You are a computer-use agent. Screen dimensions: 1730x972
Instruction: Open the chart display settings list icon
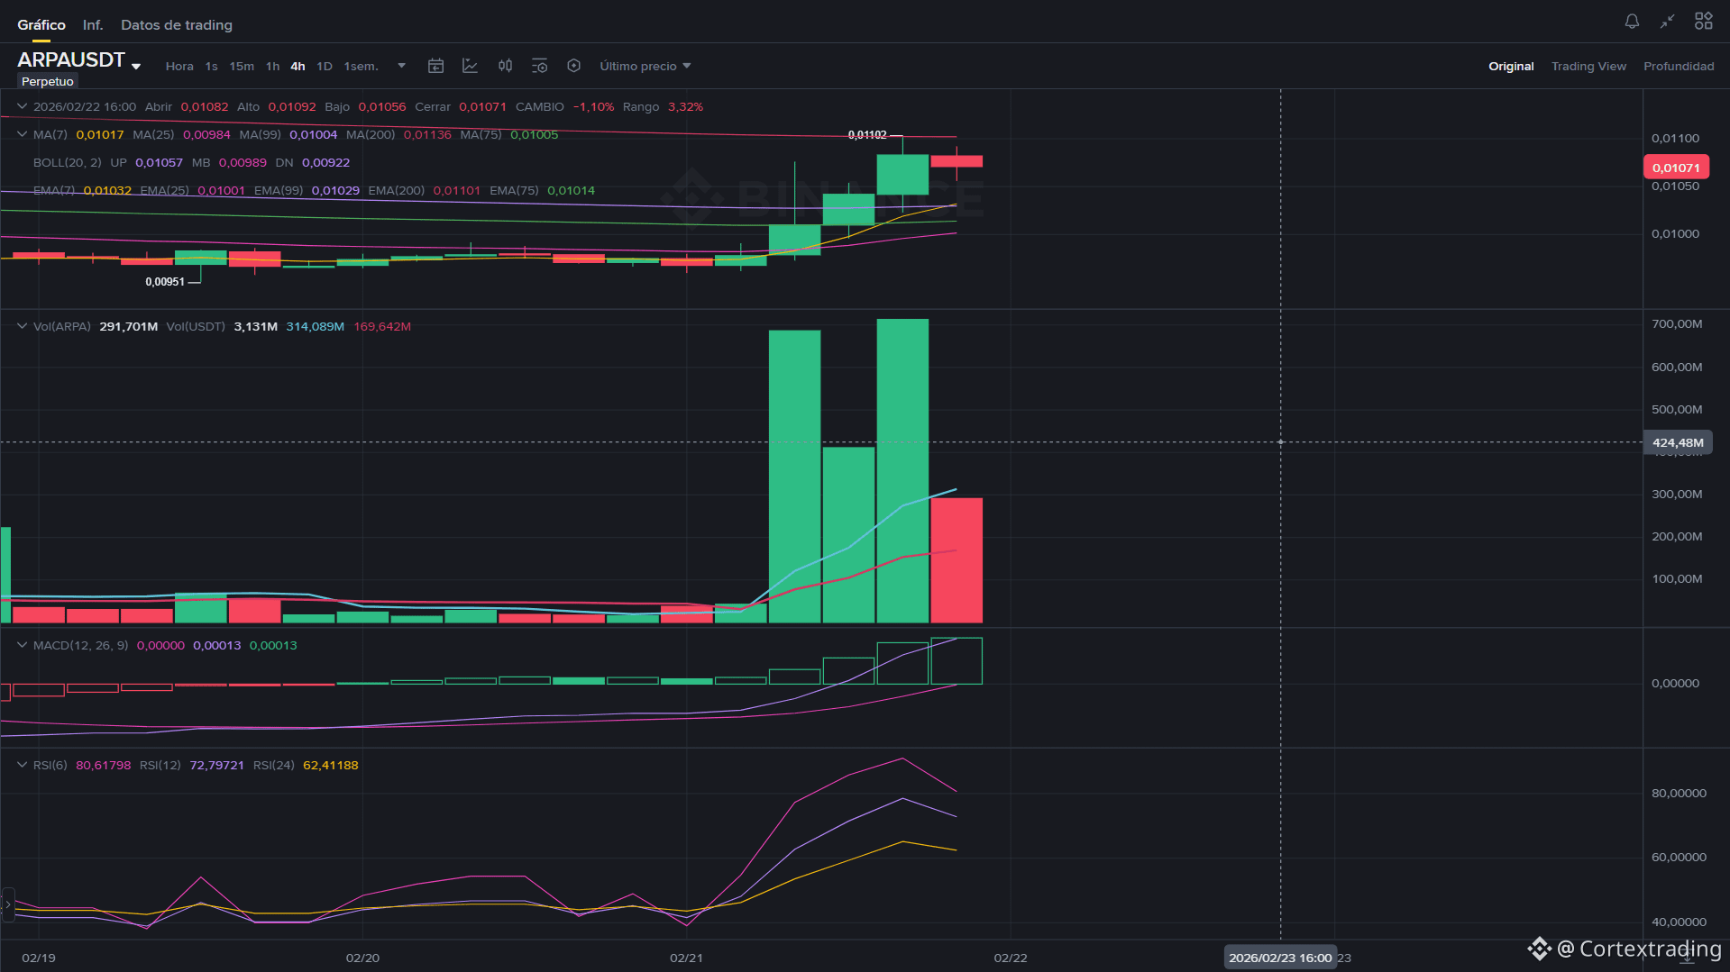point(539,66)
